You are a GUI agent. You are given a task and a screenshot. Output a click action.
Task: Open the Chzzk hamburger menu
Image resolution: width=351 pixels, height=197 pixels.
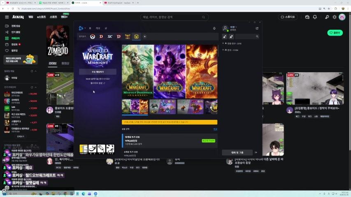tap(7, 17)
